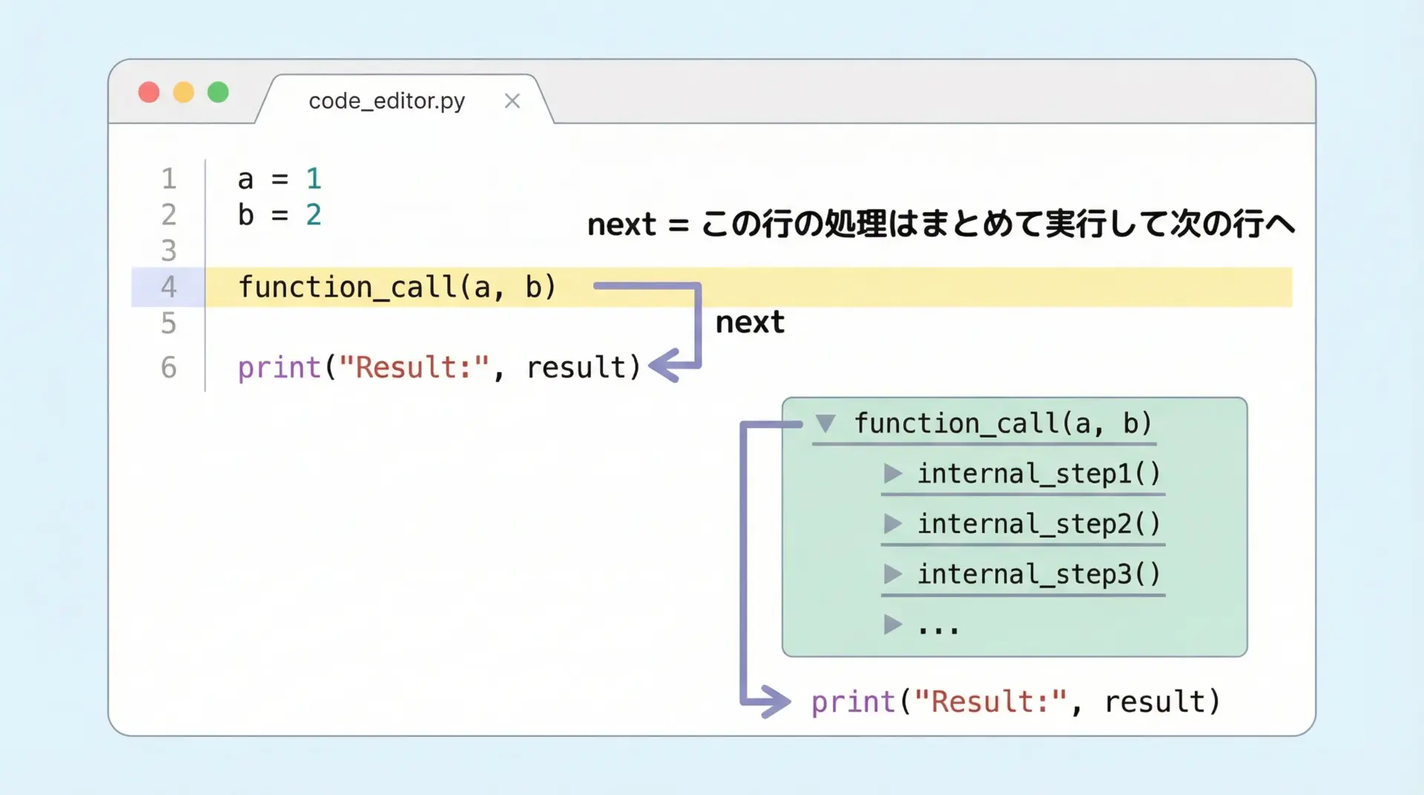The width and height of the screenshot is (1424, 795).
Task: Click the yellow minimize window dot
Action: [x=183, y=93]
